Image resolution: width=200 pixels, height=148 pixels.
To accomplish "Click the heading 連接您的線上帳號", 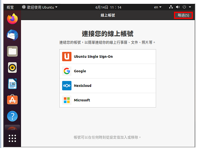I will pyautogui.click(x=108, y=34).
